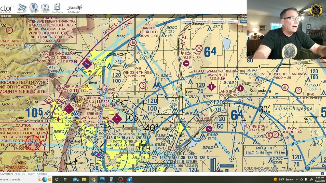Open the Charts globe icon

34,8
